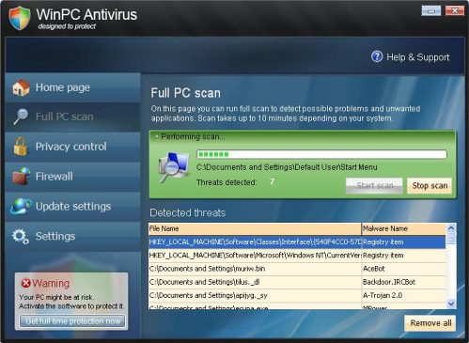Image resolution: width=469 pixels, height=343 pixels.
Task: Open the Settings section
Action: click(72, 236)
